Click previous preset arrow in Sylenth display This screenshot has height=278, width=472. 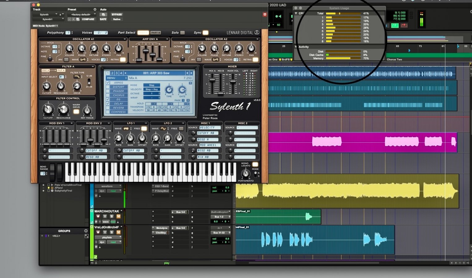(187, 73)
